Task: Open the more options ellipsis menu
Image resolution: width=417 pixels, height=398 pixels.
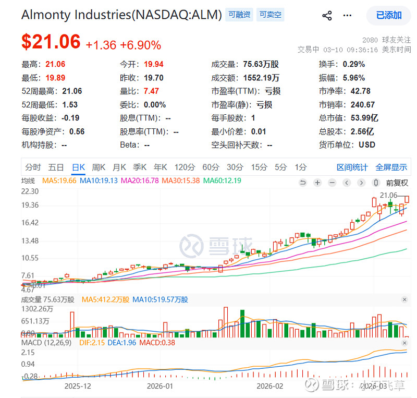Action: pyautogui.click(x=347, y=16)
